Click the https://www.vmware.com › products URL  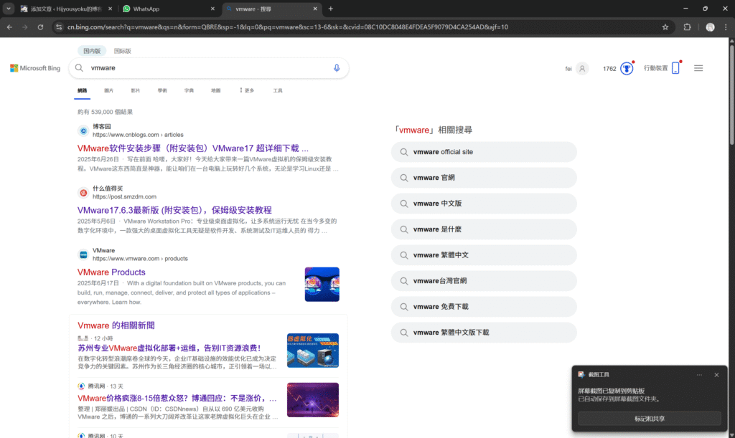coord(140,258)
